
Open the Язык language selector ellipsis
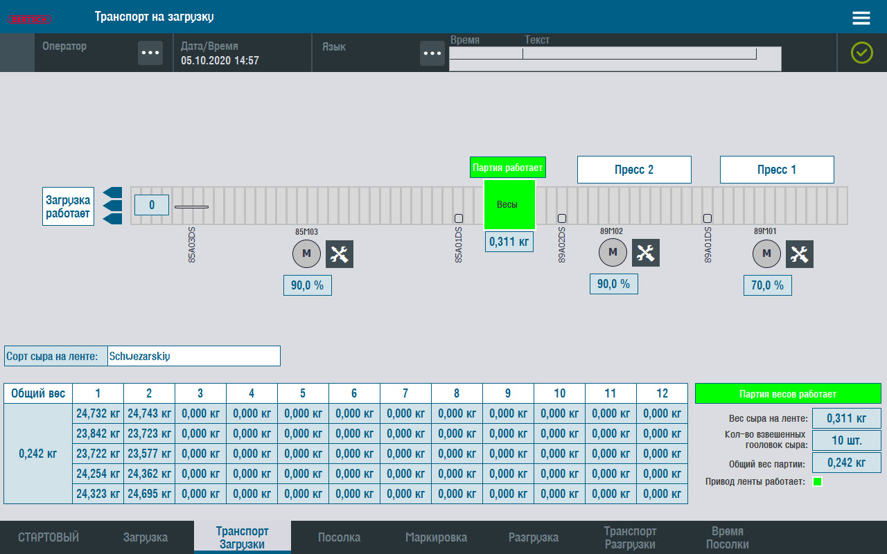pyautogui.click(x=432, y=53)
